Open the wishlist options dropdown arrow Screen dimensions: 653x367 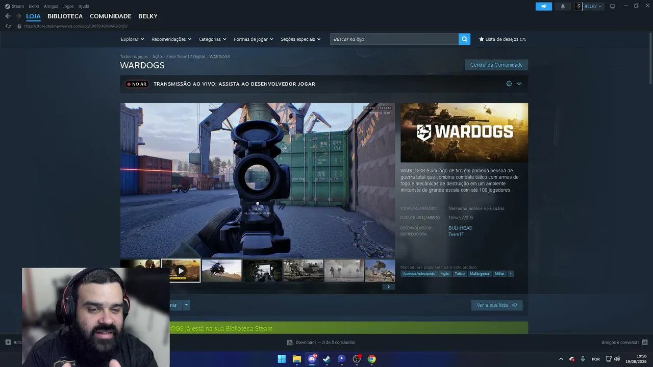186,305
